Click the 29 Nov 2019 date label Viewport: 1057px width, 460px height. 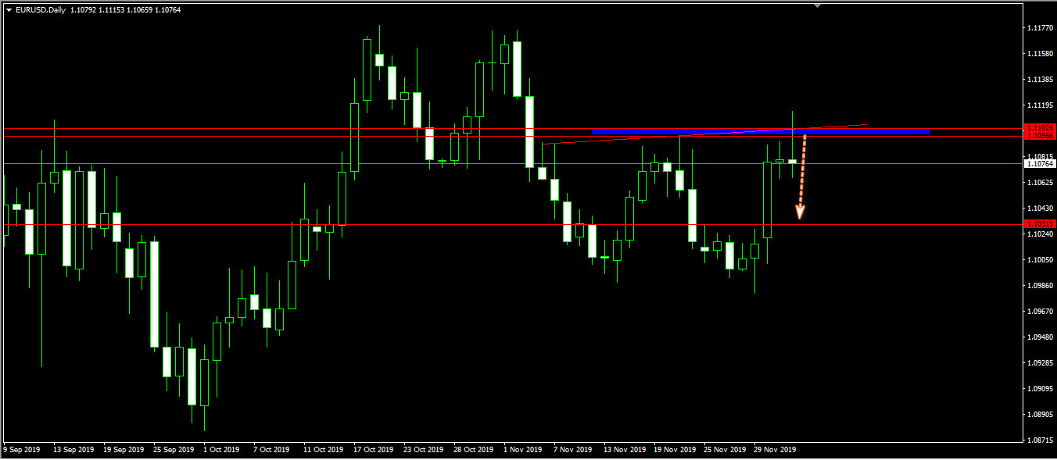776,450
